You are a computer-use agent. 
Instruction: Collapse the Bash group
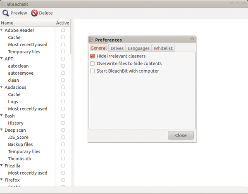pyautogui.click(x=2, y=116)
